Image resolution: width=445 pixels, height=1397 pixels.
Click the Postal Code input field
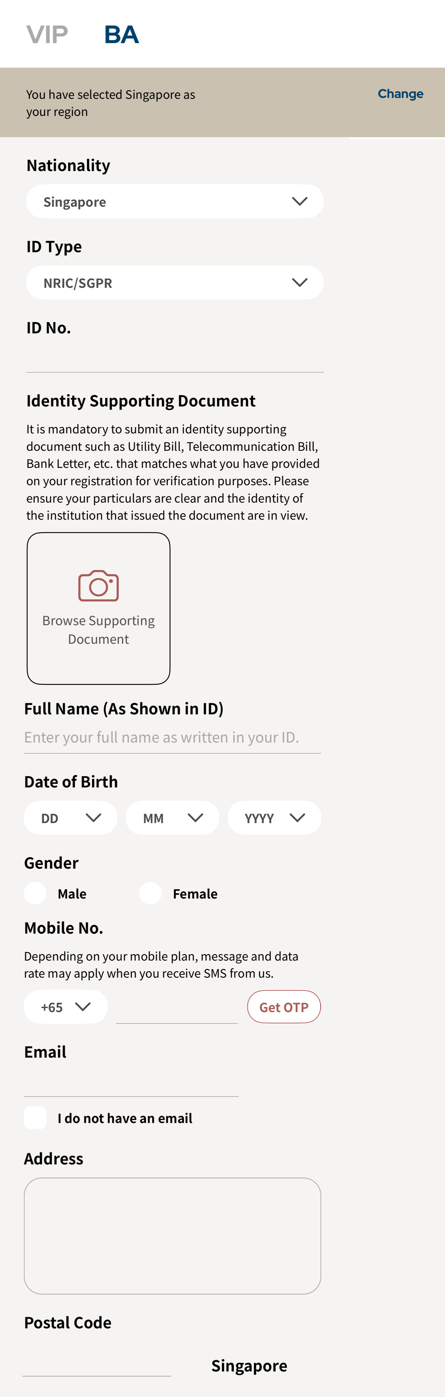tap(96, 1363)
